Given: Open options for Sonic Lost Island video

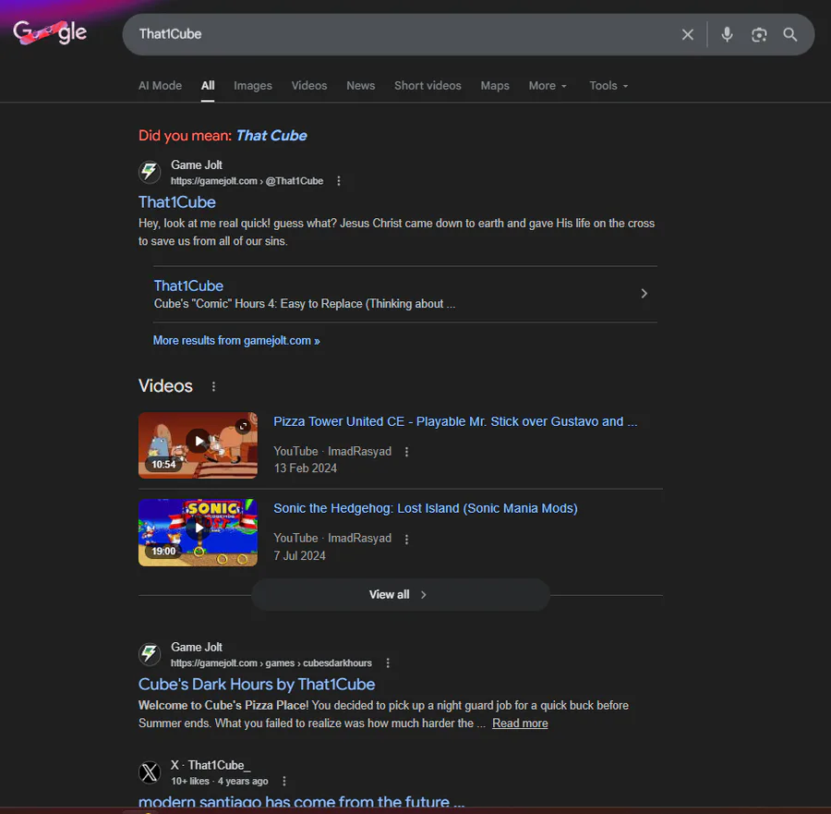Looking at the screenshot, I should point(406,540).
